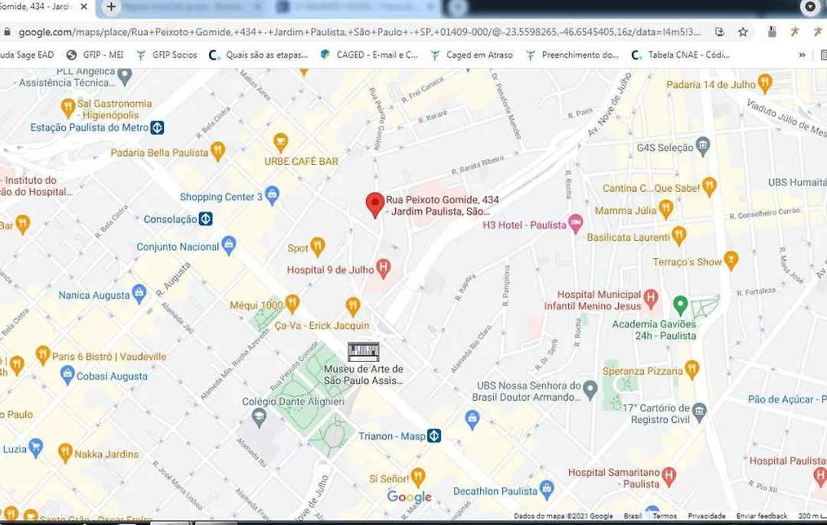The height and width of the screenshot is (525, 827).
Task: Click the Conjunto Nacional shopping pin
Action: coord(228,244)
